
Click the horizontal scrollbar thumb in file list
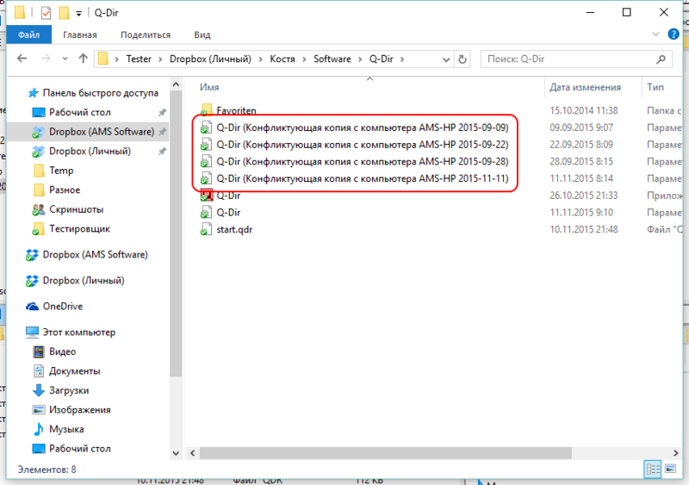pyautogui.click(x=385, y=453)
